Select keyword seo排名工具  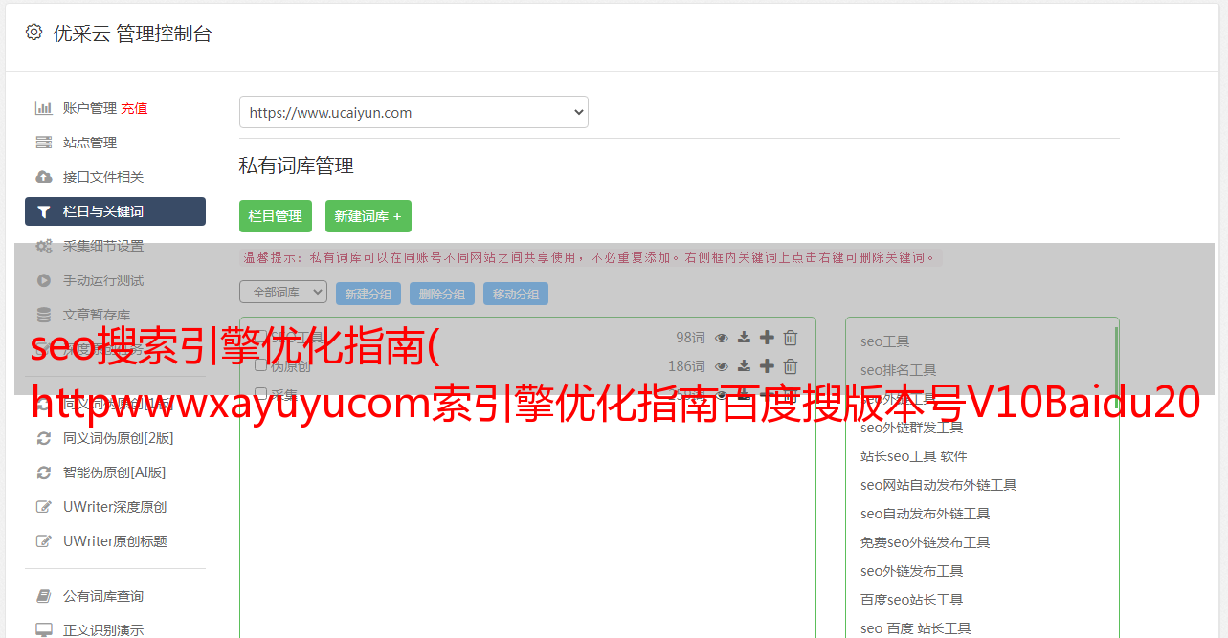click(899, 370)
